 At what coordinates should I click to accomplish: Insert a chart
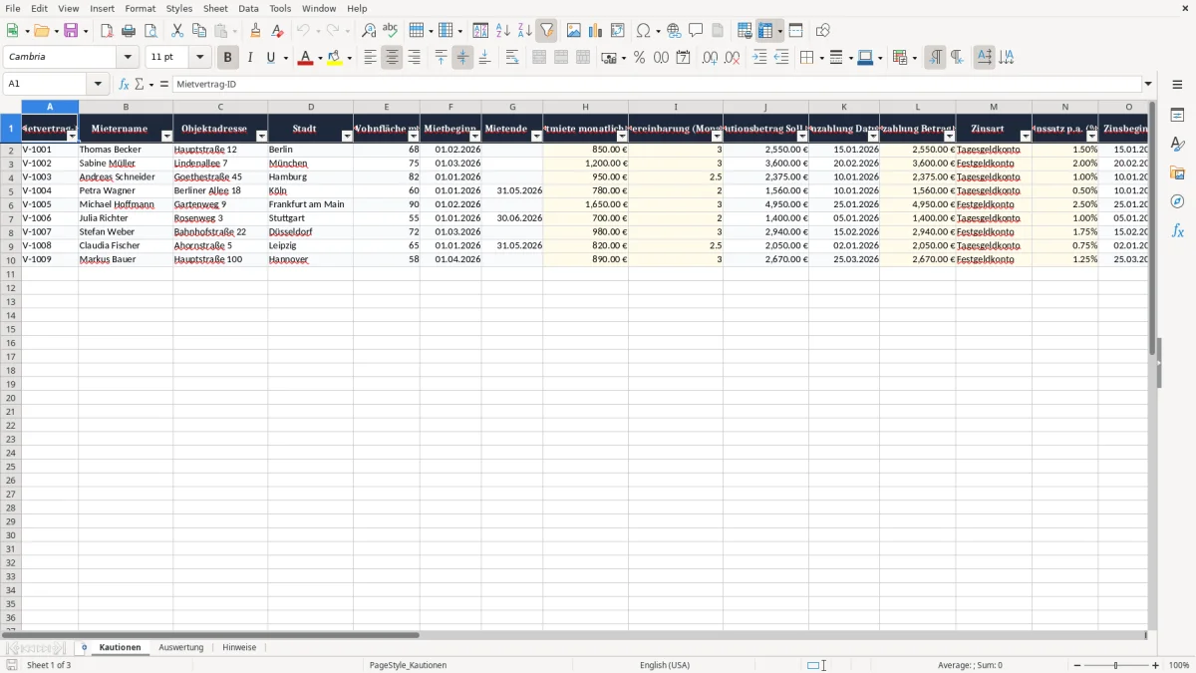596,31
